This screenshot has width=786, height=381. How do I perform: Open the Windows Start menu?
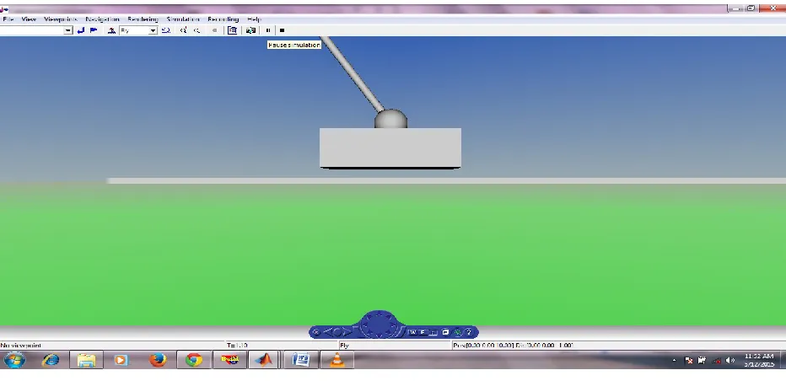(x=14, y=360)
